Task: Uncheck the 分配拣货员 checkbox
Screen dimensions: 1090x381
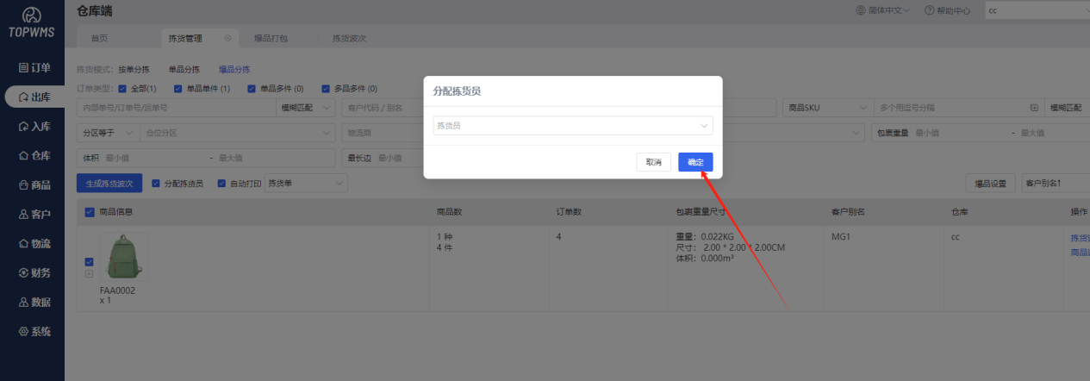Action: click(156, 184)
